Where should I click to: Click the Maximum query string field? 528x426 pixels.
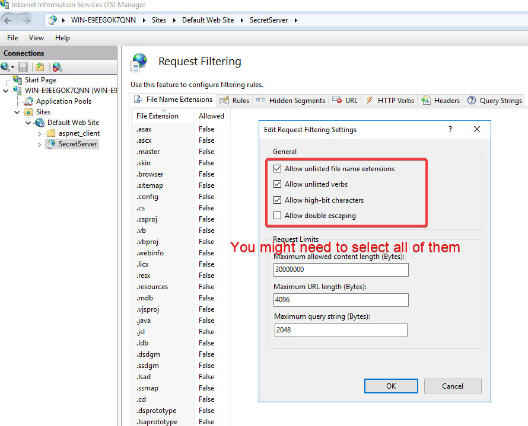click(x=341, y=330)
